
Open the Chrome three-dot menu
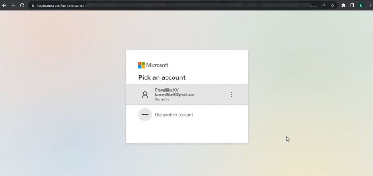370,5
